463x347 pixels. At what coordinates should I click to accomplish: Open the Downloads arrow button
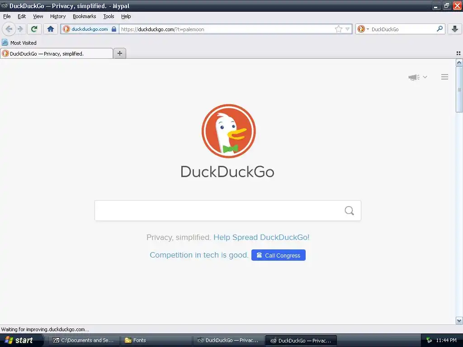pos(455,29)
